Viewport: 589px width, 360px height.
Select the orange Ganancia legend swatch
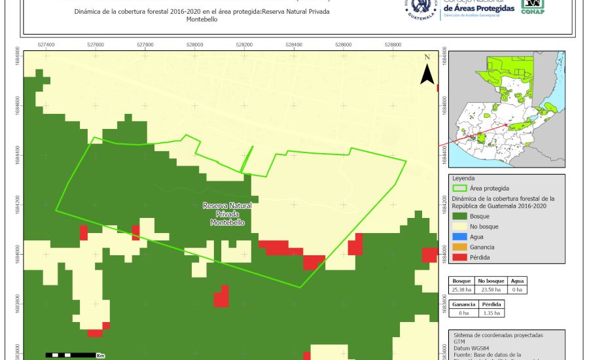pos(460,247)
